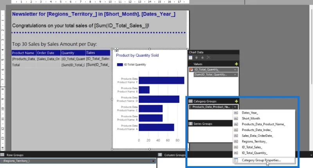Click the Column Groups grid icon
The height and width of the screenshot is (168, 313).
pyautogui.click(x=160, y=155)
